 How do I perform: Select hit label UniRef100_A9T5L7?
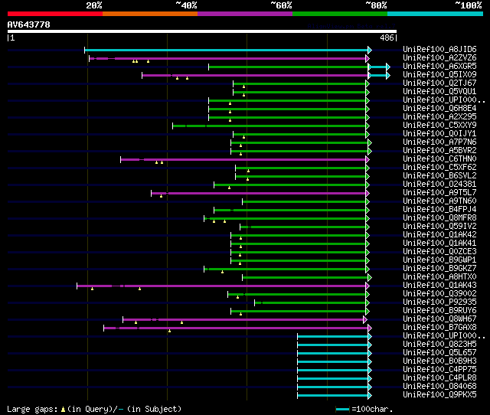click(x=439, y=193)
